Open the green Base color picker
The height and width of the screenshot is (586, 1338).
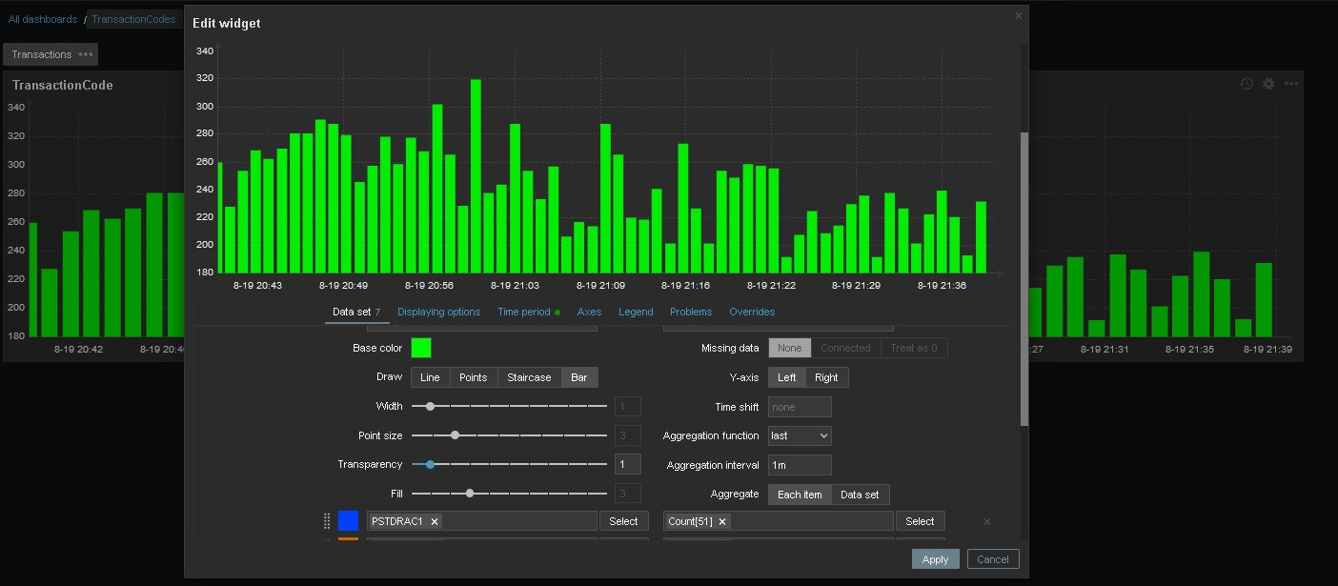click(420, 348)
